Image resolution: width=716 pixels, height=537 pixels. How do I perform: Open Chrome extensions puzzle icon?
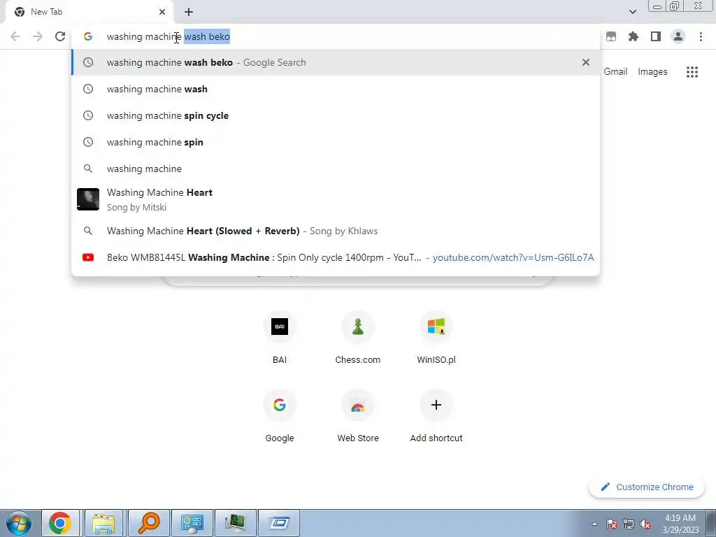point(633,36)
